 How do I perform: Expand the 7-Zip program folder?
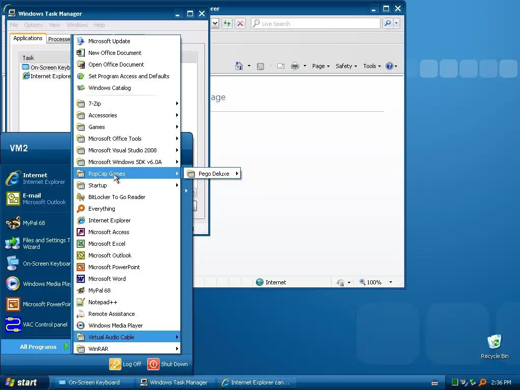pos(126,104)
